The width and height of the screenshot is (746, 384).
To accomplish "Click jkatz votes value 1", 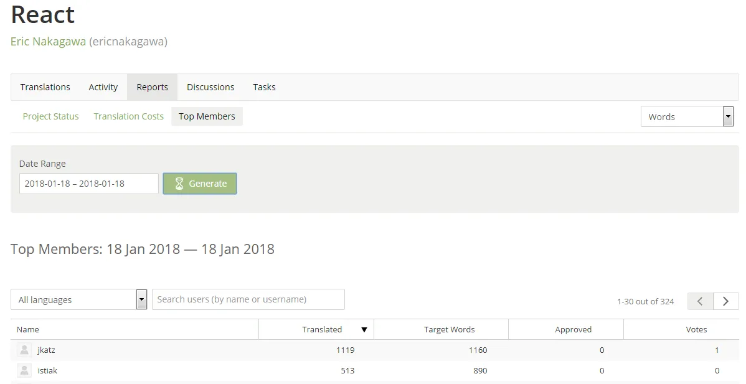I will [717, 350].
